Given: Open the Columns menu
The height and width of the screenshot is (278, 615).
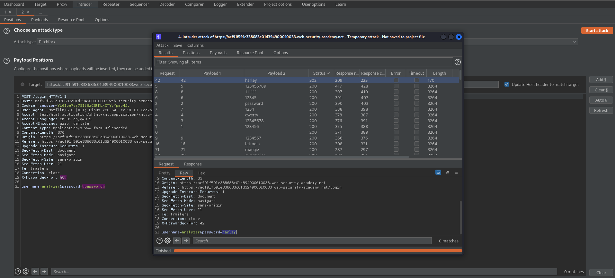Looking at the screenshot, I should [x=195, y=46].
